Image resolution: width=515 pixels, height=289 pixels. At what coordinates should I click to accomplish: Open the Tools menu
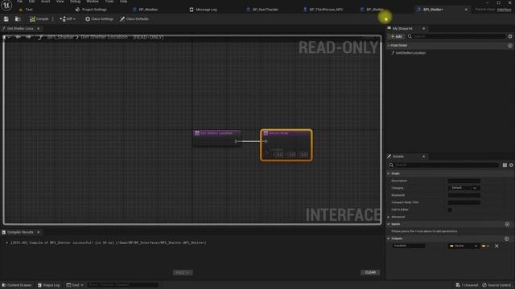pyautogui.click(x=109, y=2)
